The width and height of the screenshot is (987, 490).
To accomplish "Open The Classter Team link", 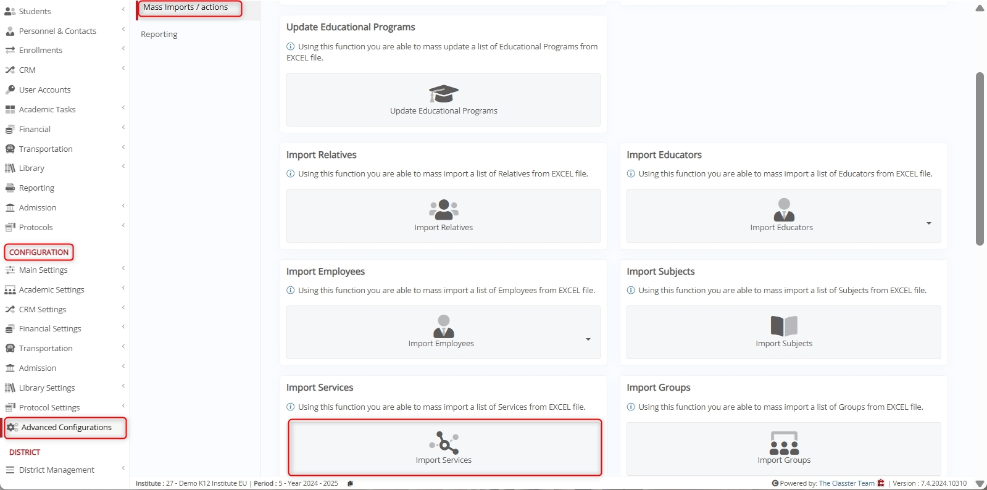I will tap(846, 483).
